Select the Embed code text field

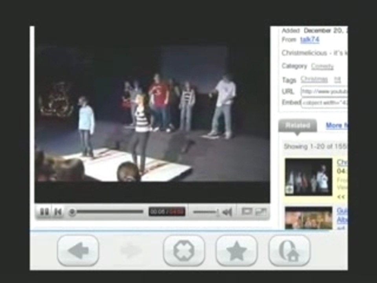pyautogui.click(x=324, y=103)
